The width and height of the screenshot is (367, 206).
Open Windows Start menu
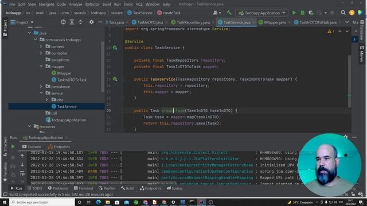5,202
